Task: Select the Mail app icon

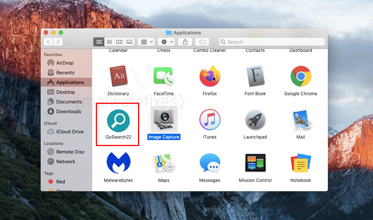Action: [301, 120]
